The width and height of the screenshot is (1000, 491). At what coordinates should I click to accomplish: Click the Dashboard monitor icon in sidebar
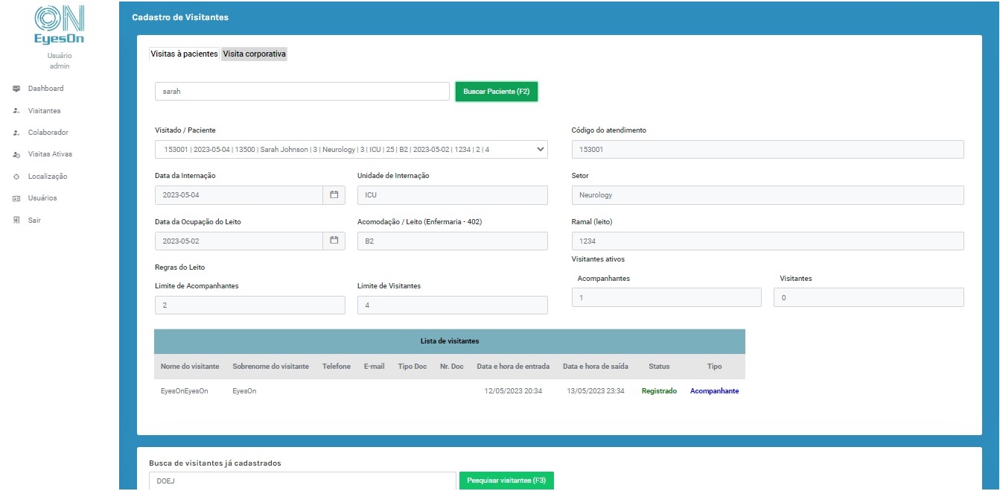[x=16, y=89]
